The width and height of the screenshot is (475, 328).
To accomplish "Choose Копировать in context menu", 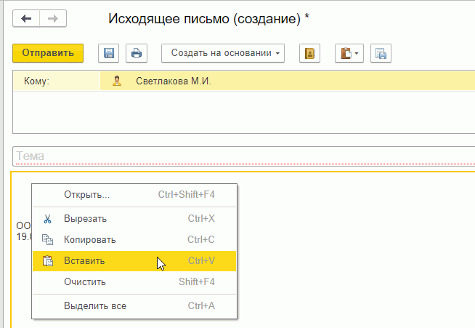I will click(x=134, y=240).
